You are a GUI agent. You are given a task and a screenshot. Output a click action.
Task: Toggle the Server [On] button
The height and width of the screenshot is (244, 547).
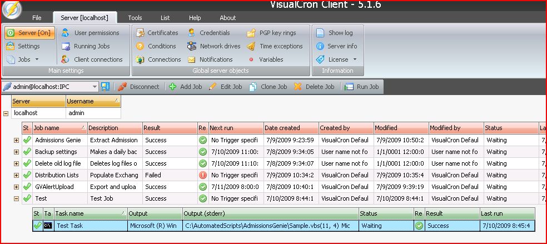(30, 33)
